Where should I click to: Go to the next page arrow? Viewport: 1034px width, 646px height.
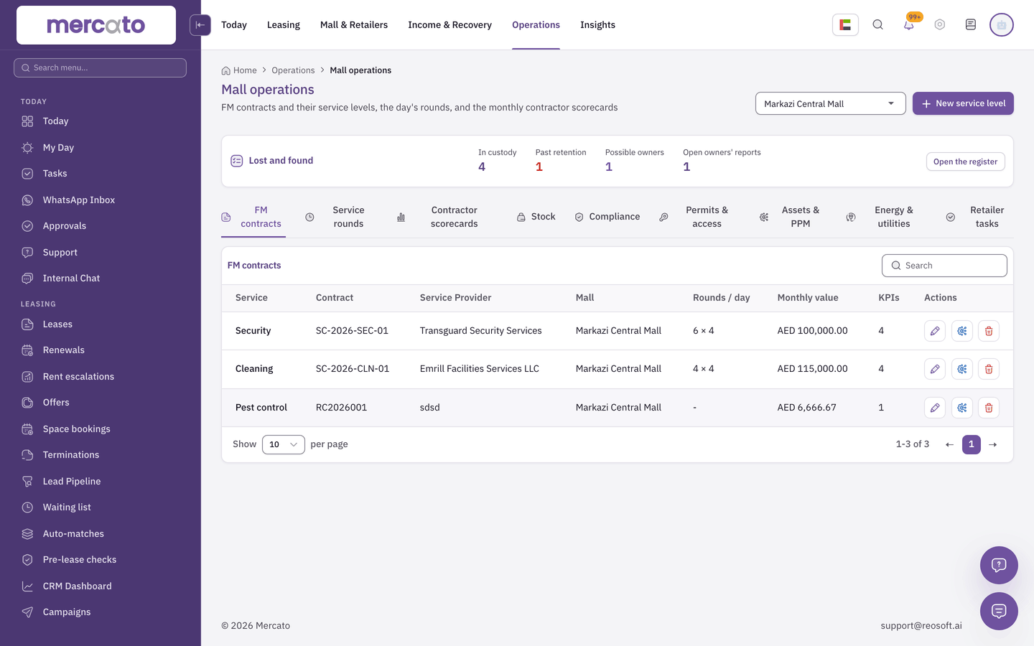[x=993, y=445]
